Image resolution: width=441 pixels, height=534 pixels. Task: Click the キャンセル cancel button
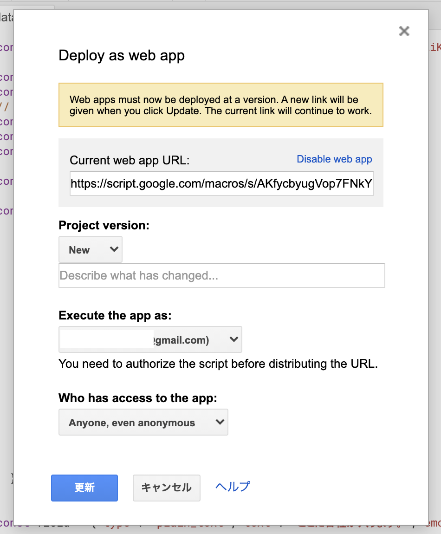(167, 488)
